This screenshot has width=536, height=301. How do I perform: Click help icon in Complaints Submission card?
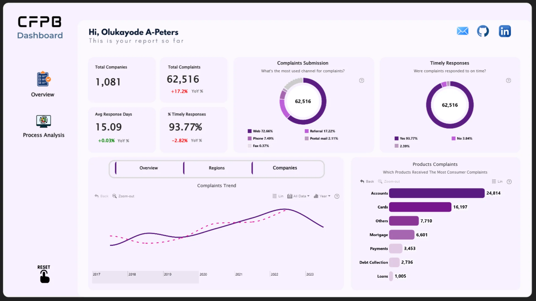point(362,81)
